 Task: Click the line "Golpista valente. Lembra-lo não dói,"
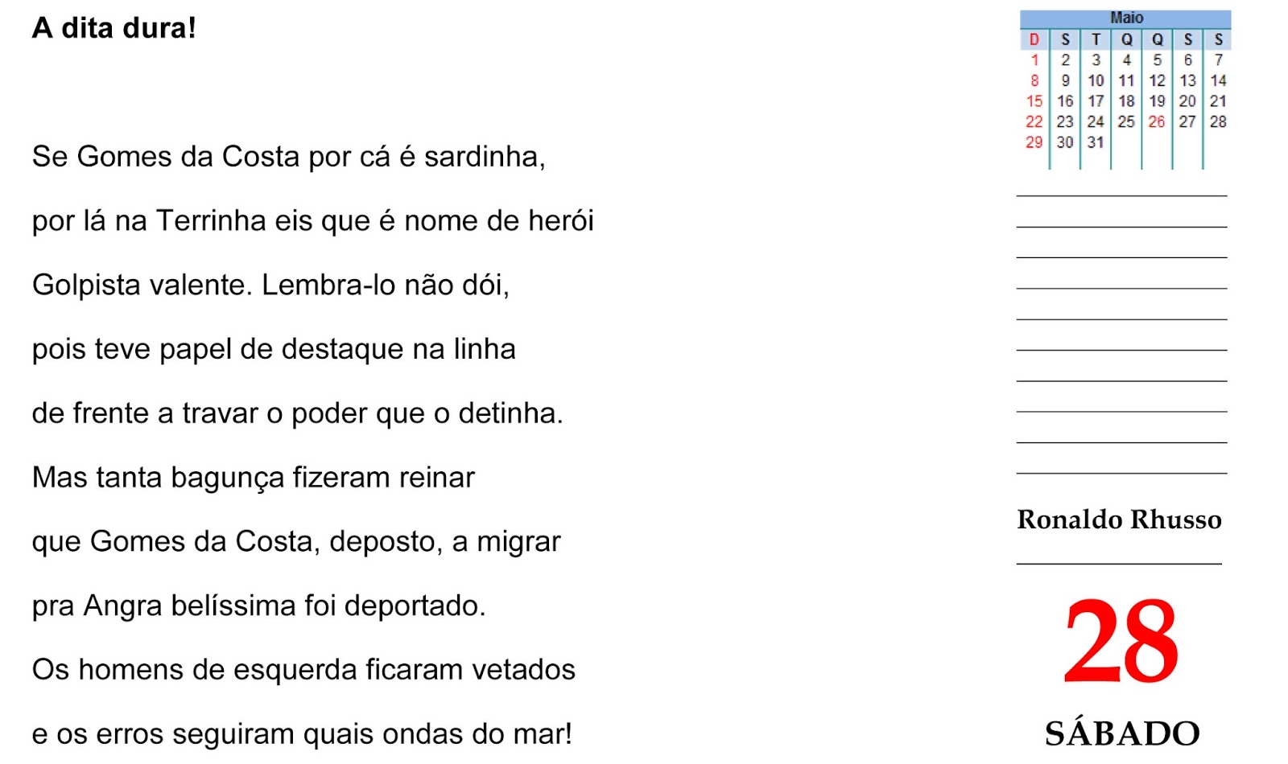tap(270, 285)
